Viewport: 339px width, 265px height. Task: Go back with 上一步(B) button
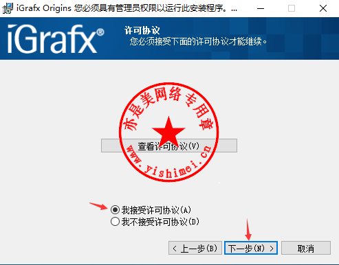pos(195,248)
